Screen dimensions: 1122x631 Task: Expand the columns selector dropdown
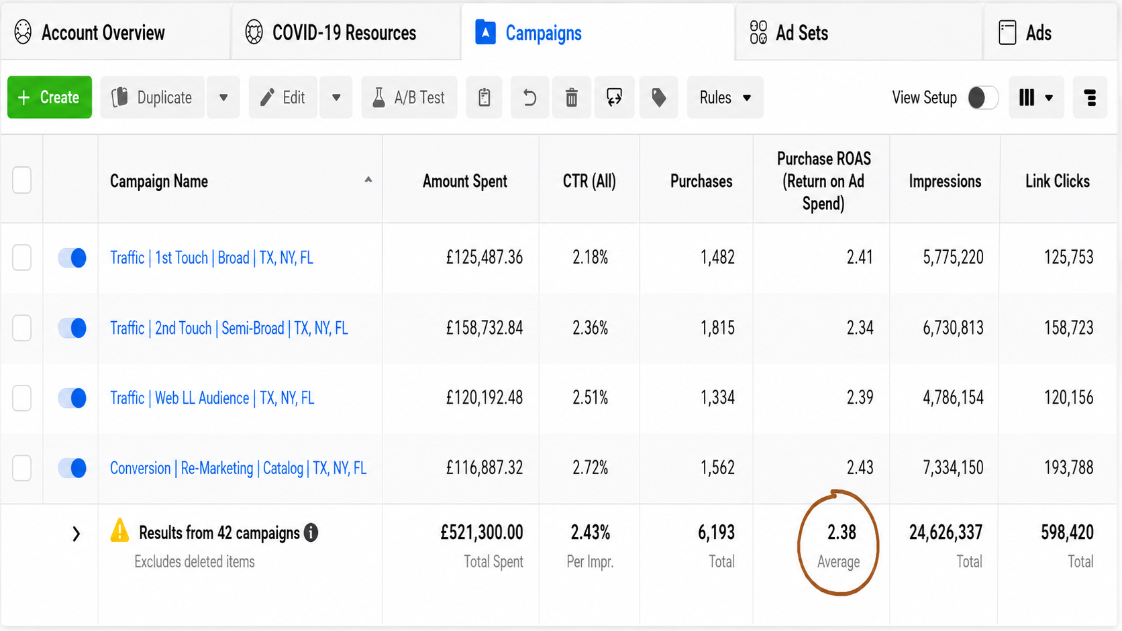[1036, 98]
